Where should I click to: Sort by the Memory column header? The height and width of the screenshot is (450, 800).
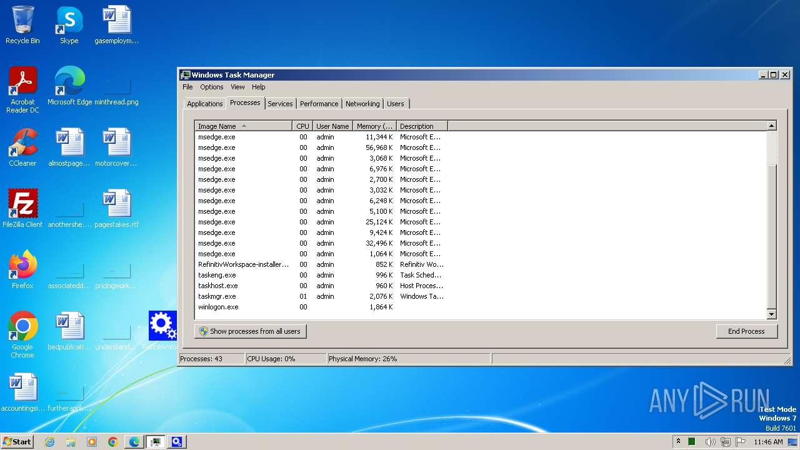(374, 126)
